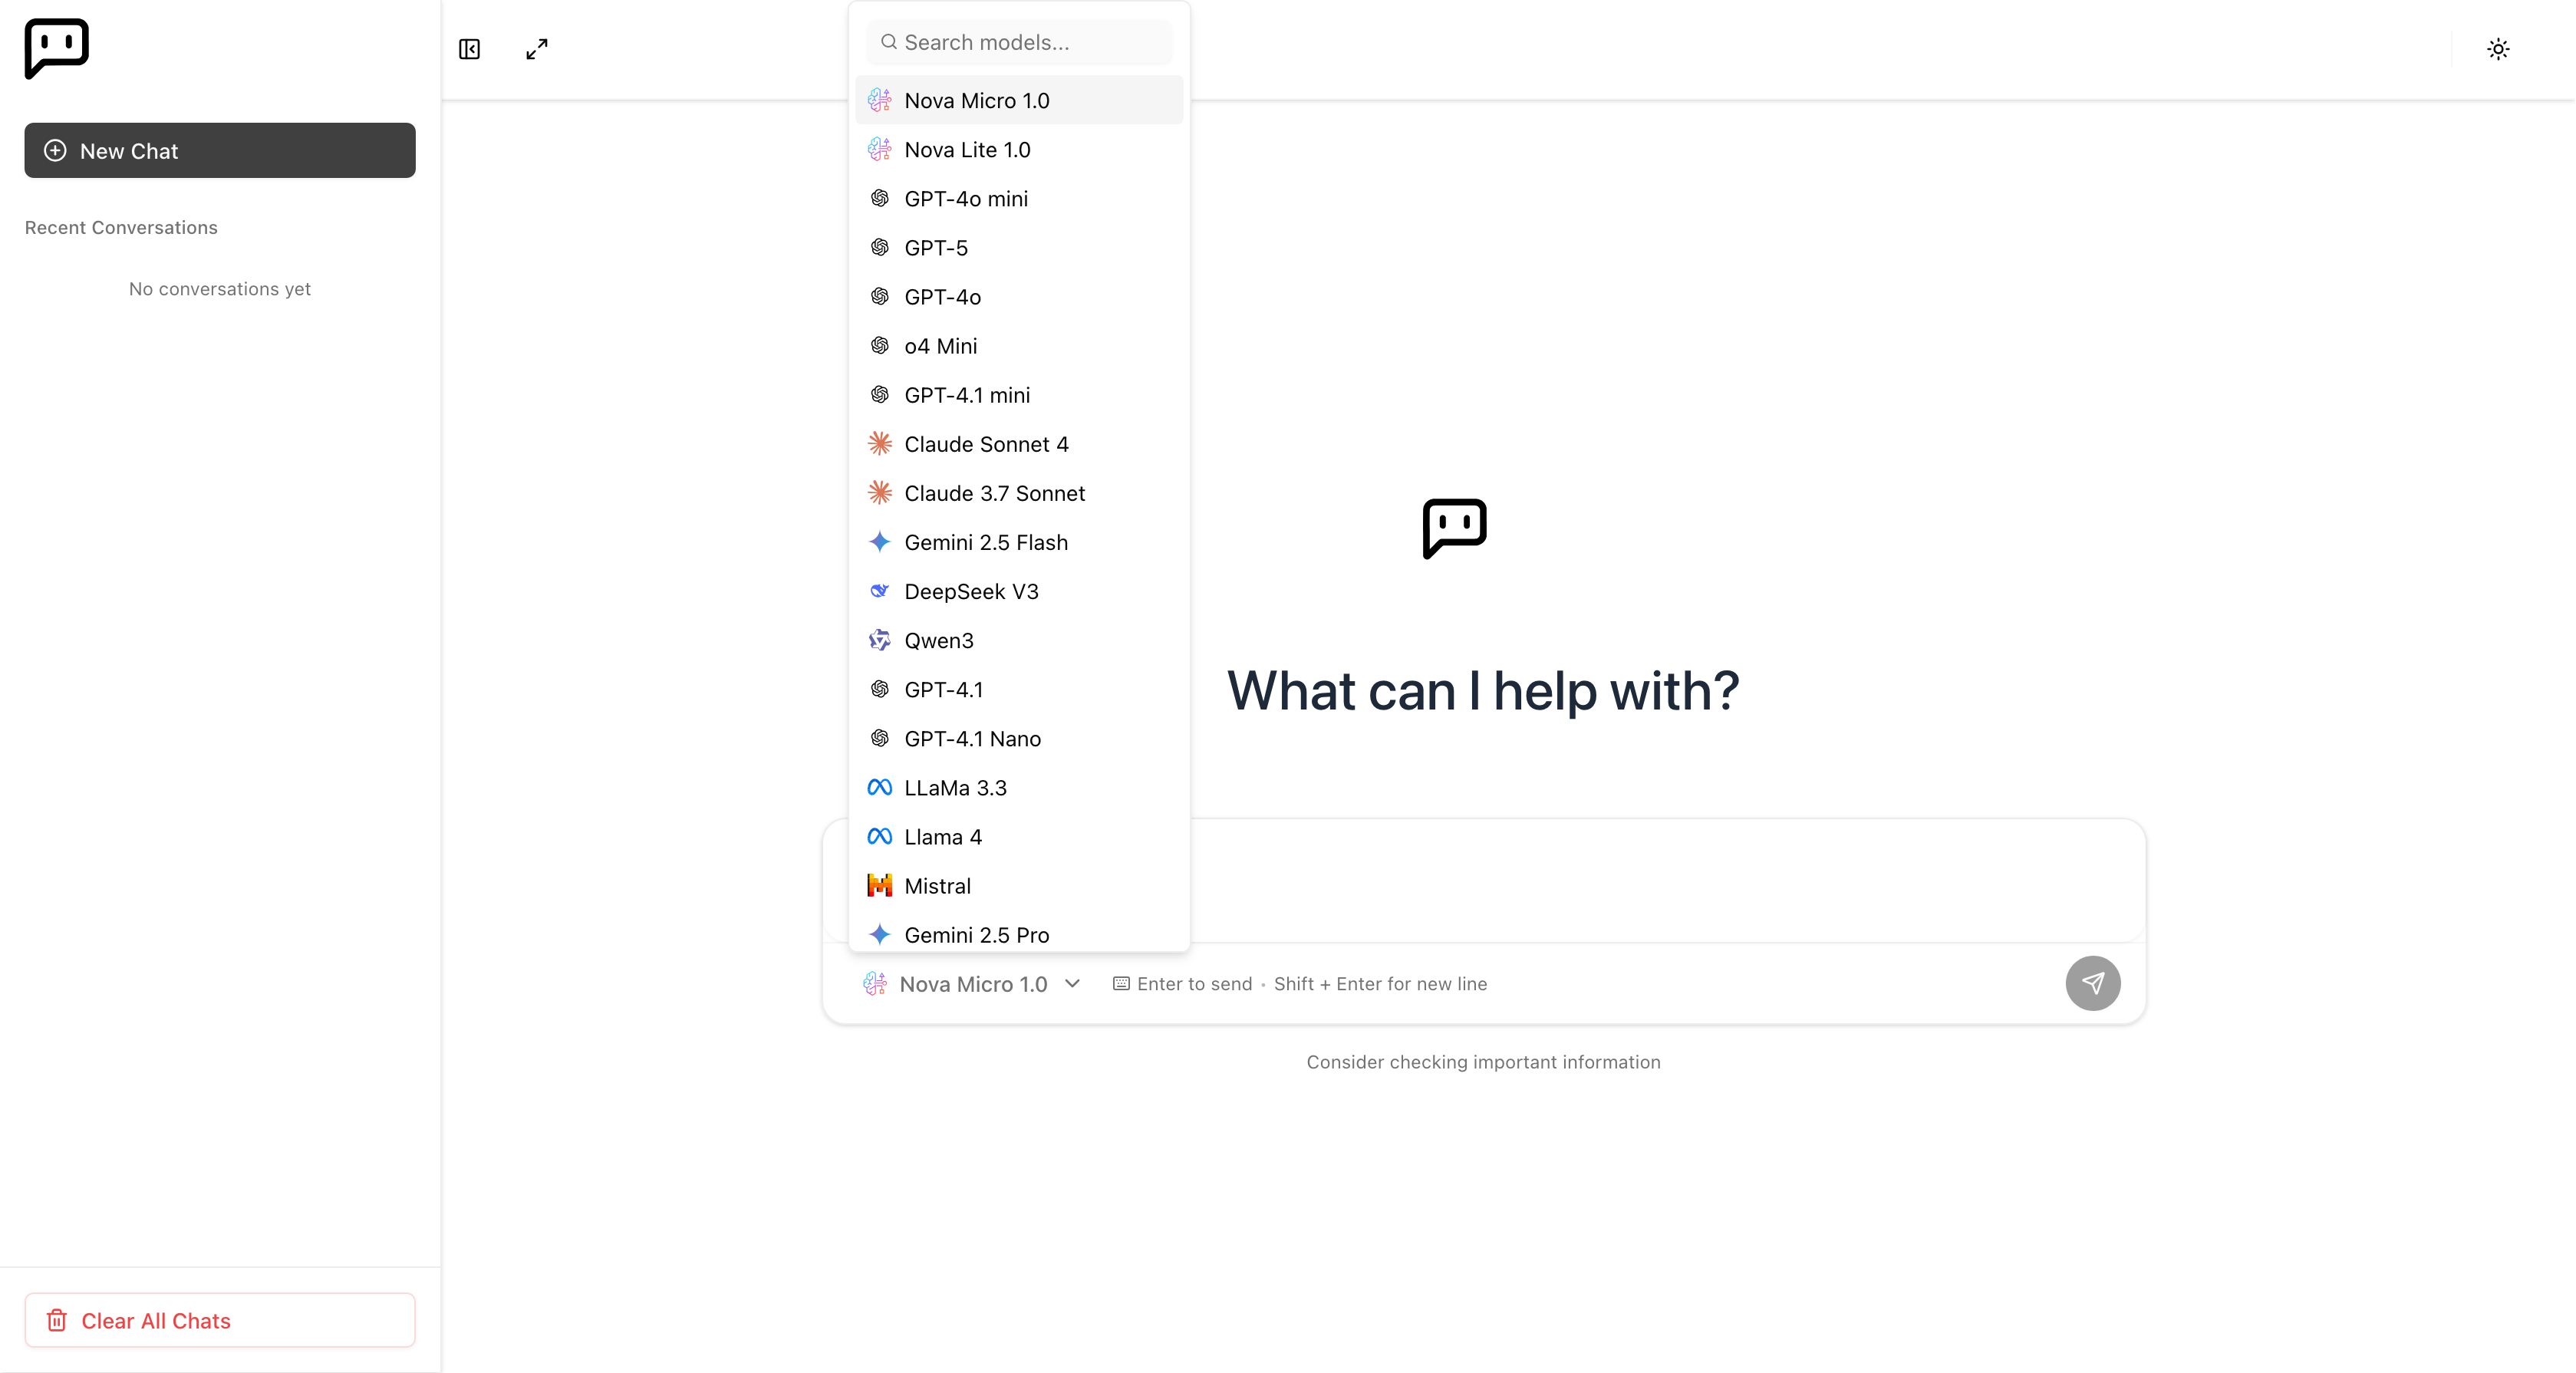Screen dimensions: 2576x1373
Task: Click the plus icon in New Chat
Action: pos(56,150)
